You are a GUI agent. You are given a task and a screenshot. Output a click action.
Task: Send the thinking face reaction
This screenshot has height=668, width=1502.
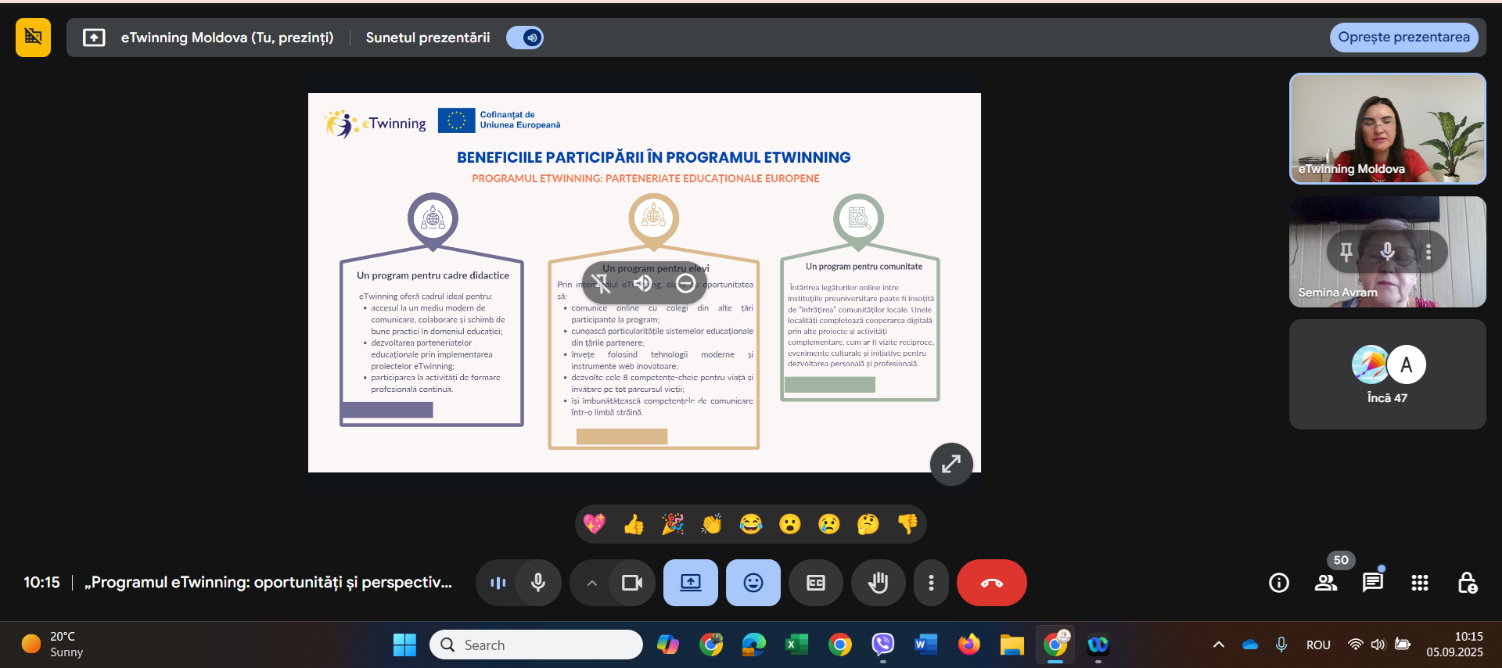(868, 524)
